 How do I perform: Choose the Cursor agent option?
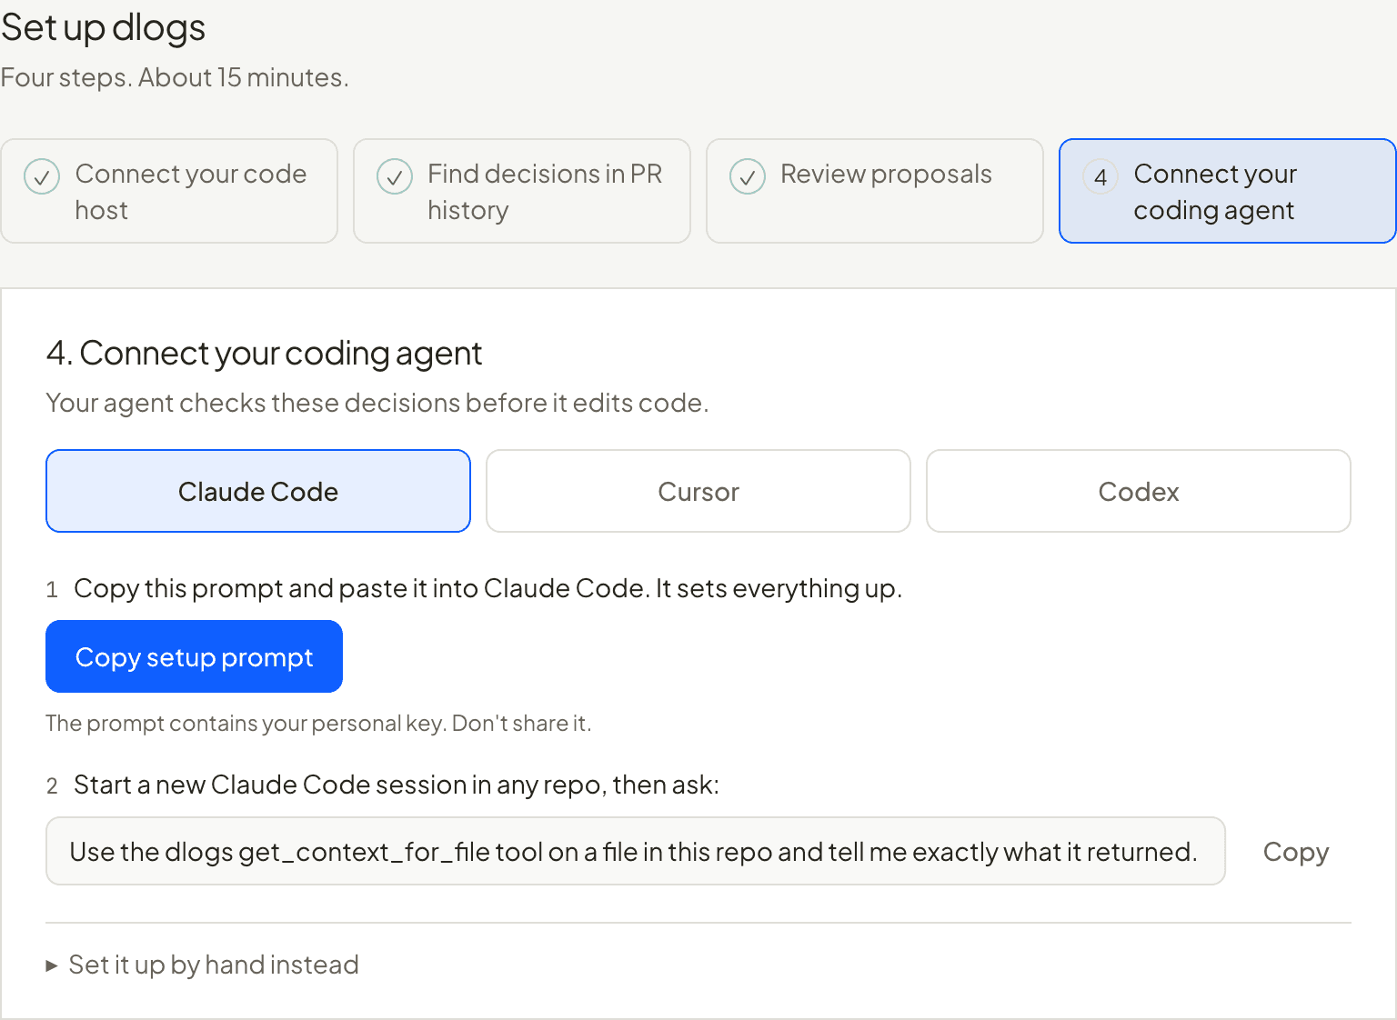tap(698, 491)
